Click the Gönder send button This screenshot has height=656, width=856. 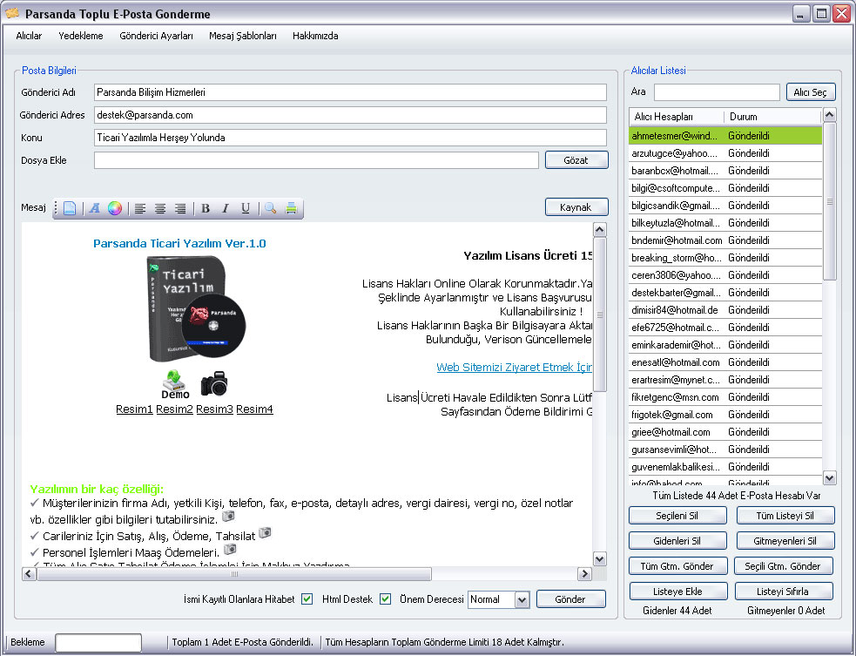[x=570, y=599]
